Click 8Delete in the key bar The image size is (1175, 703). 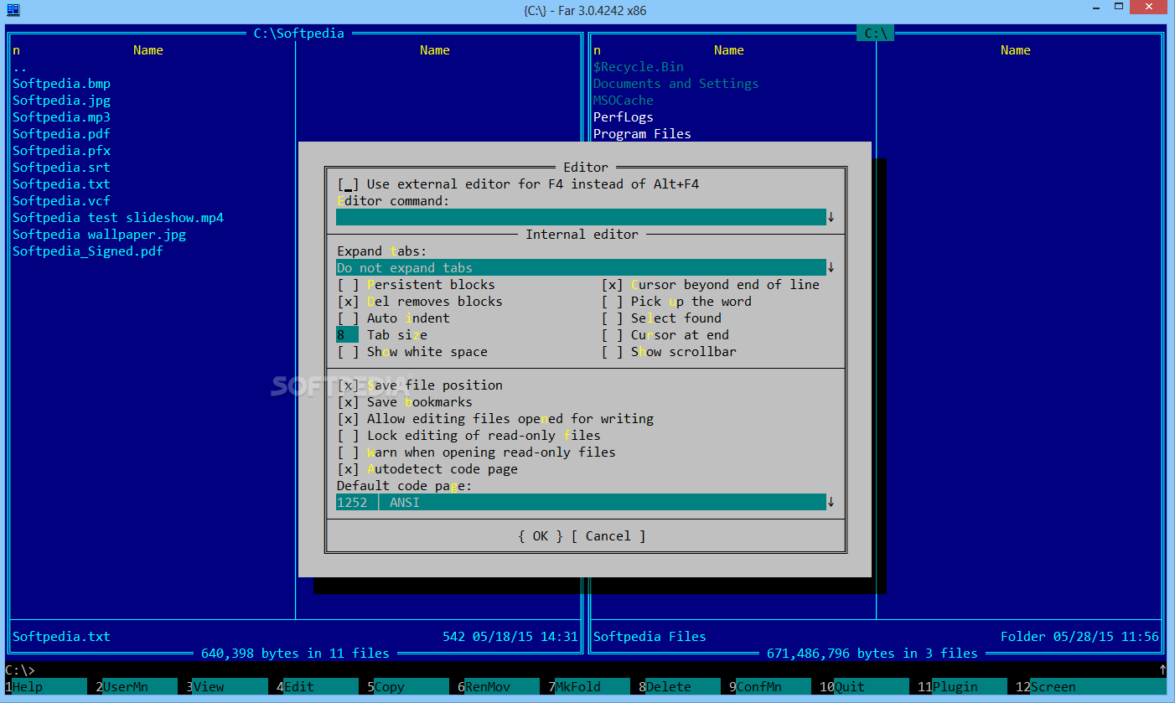tap(679, 687)
